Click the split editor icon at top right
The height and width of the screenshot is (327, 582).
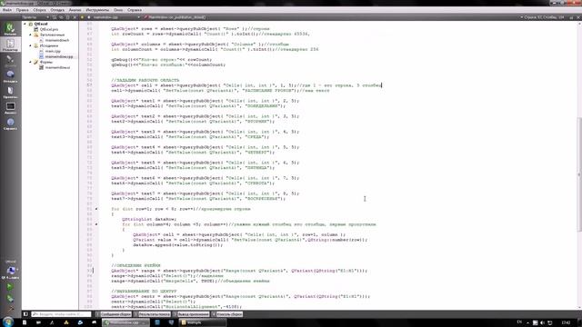coord(571,17)
